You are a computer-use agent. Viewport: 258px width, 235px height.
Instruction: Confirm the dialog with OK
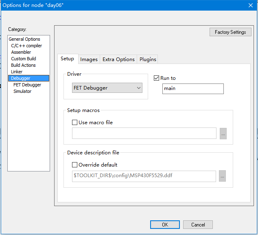(165, 224)
